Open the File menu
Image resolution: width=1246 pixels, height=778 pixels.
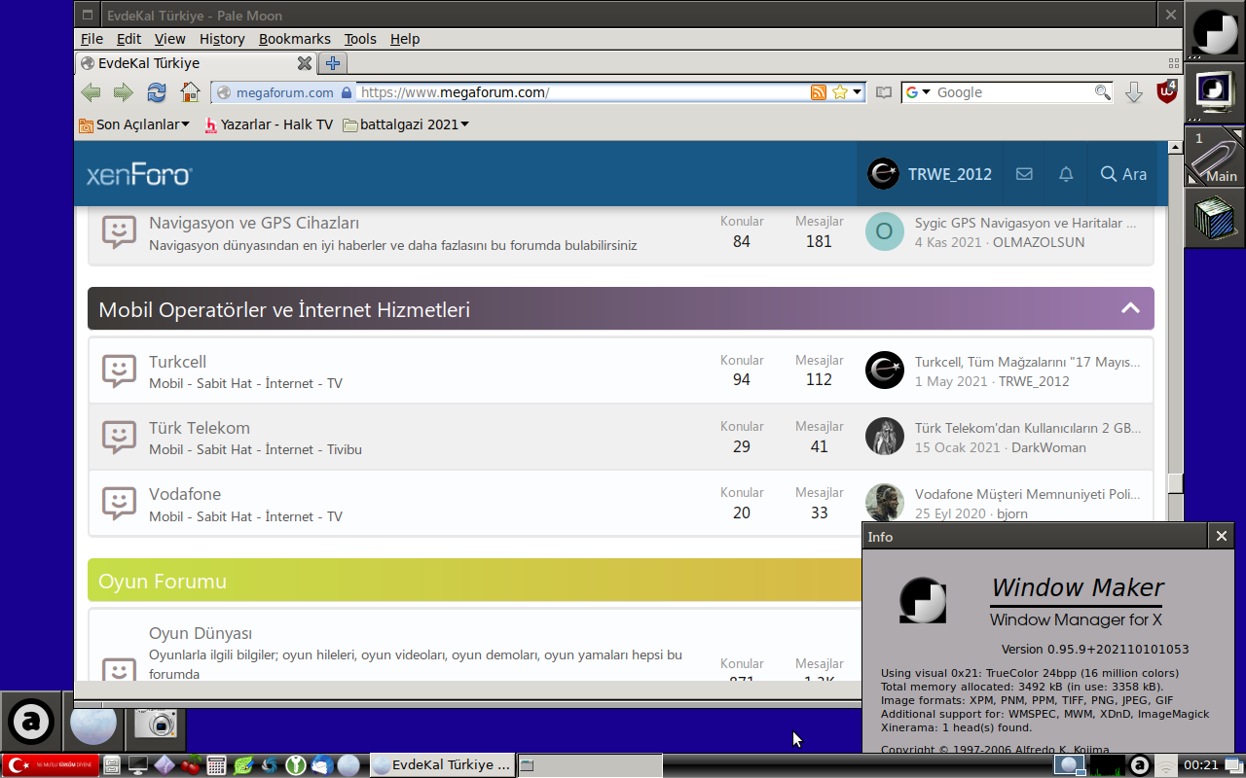92,39
